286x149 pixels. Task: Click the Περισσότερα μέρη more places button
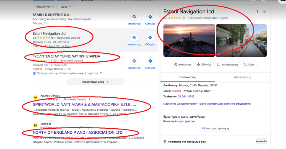95,82
